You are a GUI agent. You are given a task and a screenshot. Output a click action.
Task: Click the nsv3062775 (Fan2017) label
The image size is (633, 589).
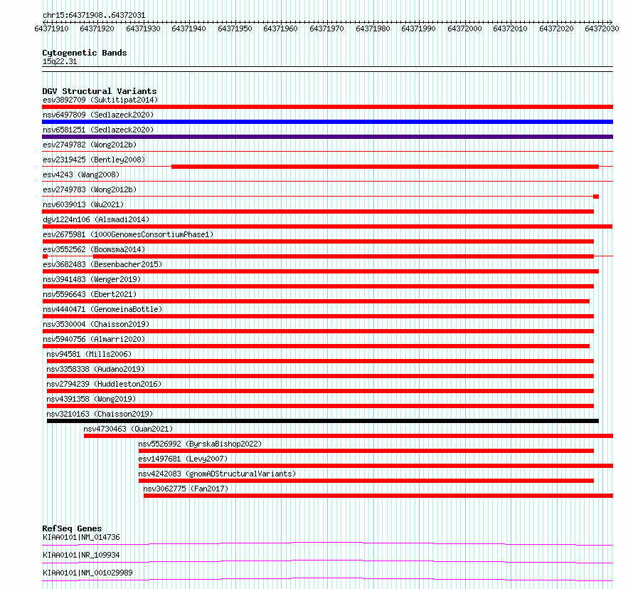pos(186,489)
